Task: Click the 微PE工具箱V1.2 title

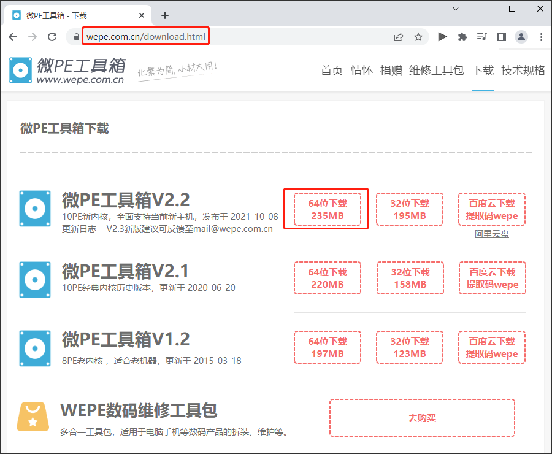Action: [x=126, y=339]
